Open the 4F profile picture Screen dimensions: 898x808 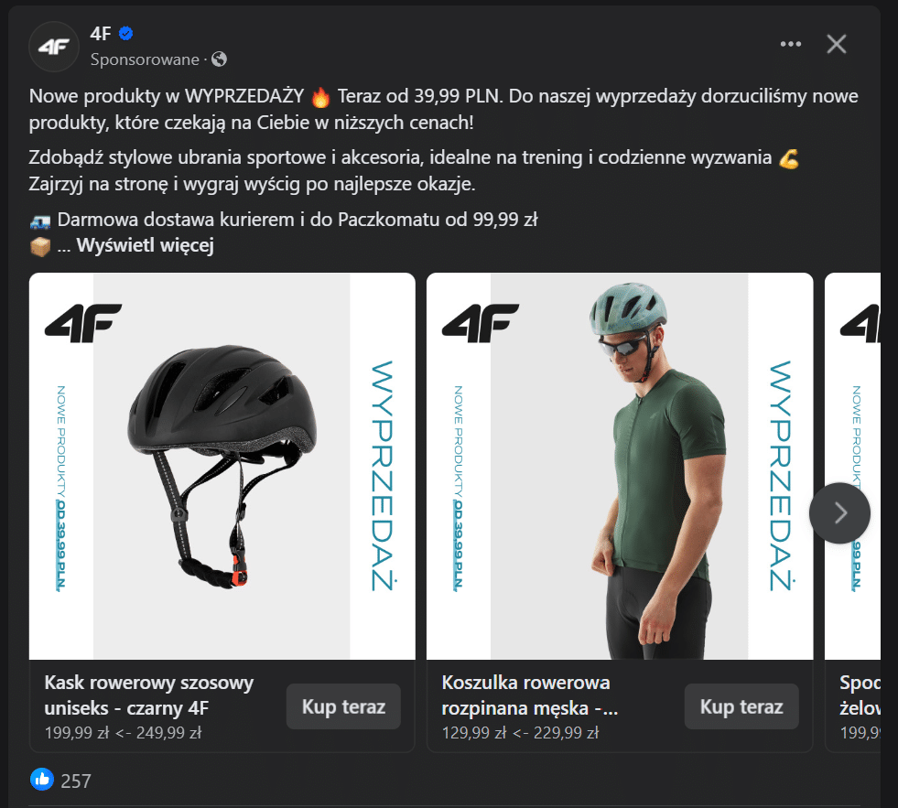[x=53, y=46]
